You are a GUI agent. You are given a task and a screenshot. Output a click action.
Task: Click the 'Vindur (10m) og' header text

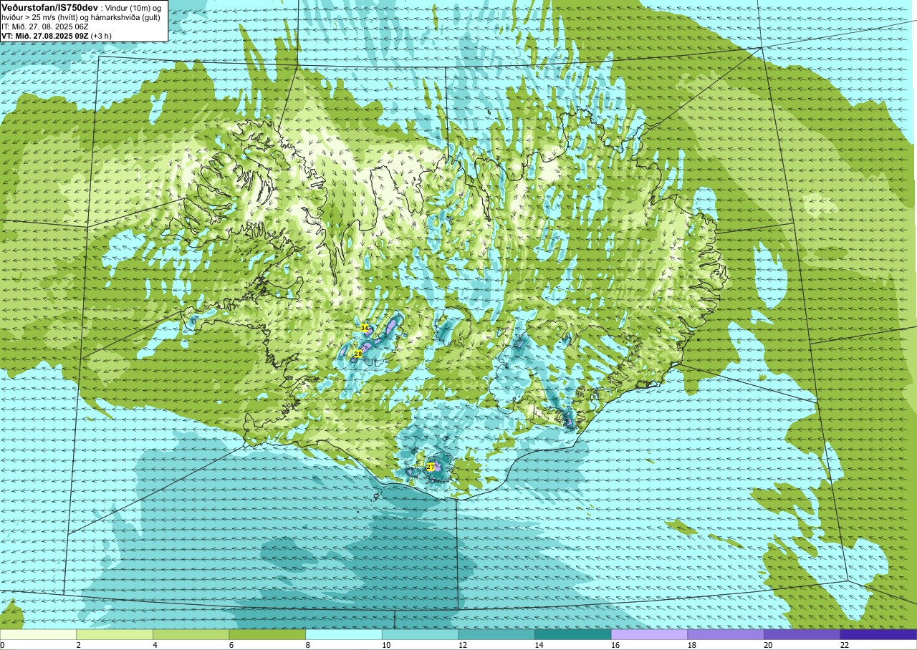click(133, 7)
